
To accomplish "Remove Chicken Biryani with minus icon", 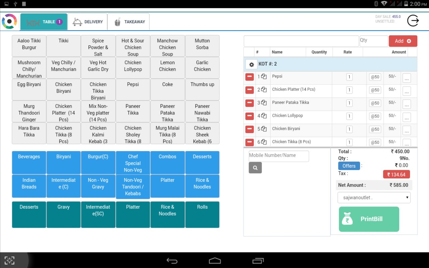I will click(249, 129).
